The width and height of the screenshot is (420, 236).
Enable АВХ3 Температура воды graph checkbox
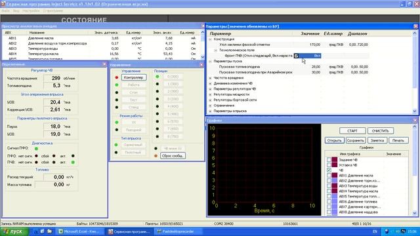tap(329, 186)
